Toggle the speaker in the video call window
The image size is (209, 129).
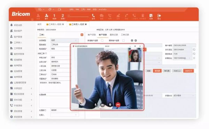[102, 105]
